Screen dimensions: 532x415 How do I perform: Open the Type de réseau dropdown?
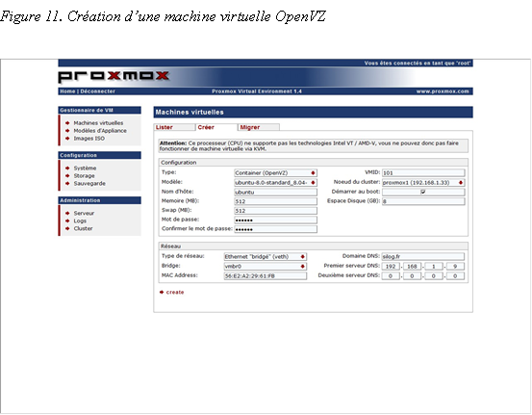(x=265, y=257)
